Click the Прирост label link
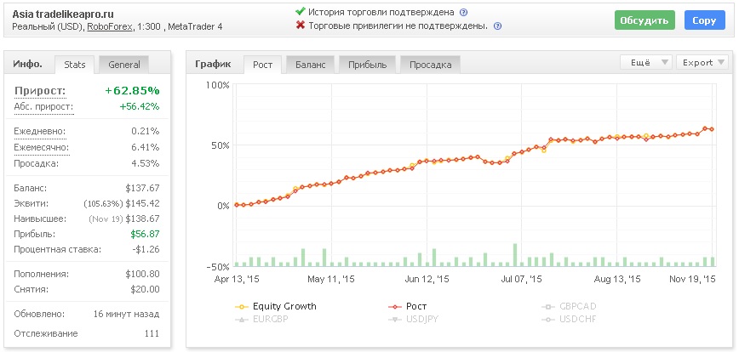Image resolution: width=739 pixels, height=352 pixels. 40,91
